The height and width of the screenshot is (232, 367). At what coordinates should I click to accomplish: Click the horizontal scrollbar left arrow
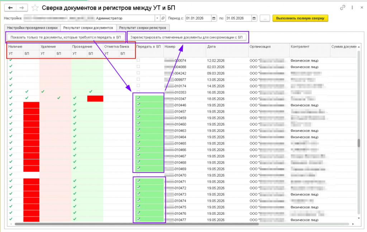pos(11,224)
